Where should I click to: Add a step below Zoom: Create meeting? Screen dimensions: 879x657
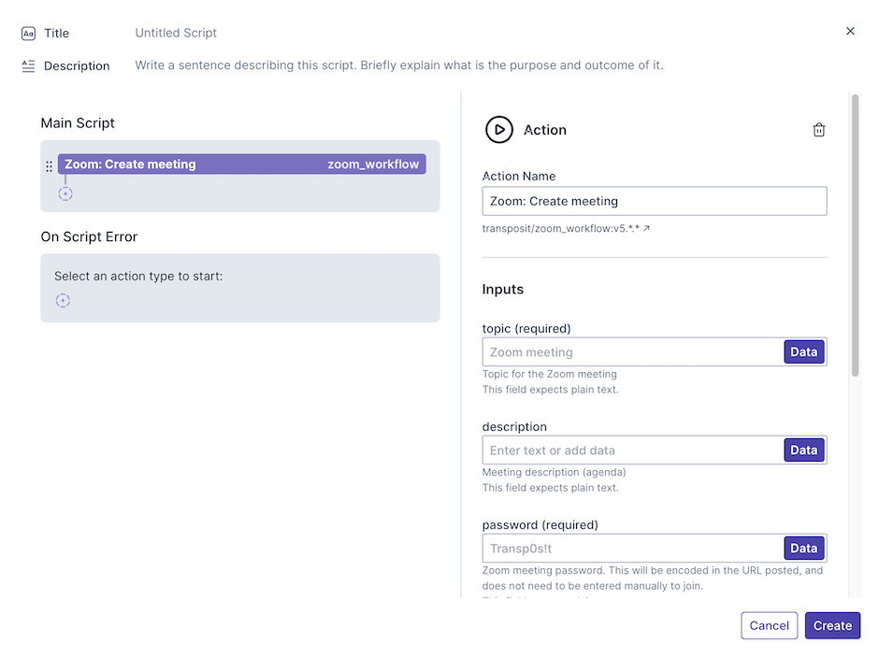point(65,193)
